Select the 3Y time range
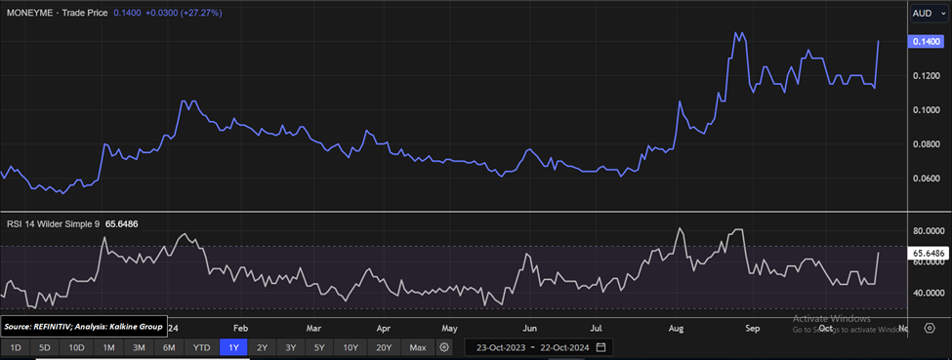 pyautogui.click(x=291, y=348)
